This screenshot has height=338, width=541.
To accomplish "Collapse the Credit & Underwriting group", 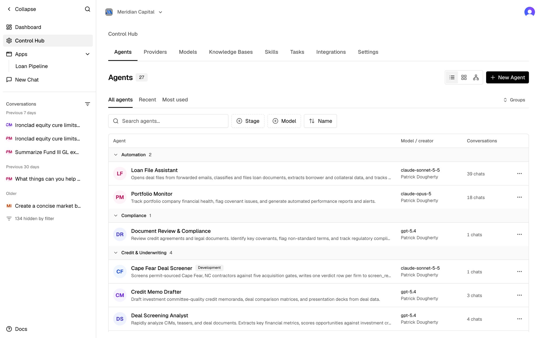I will pos(116,253).
